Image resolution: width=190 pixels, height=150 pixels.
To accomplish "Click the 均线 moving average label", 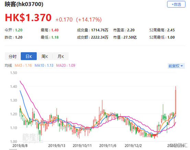I will point(8,65).
